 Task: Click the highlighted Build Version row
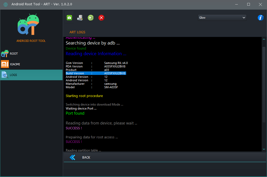pyautogui.click(x=96, y=73)
